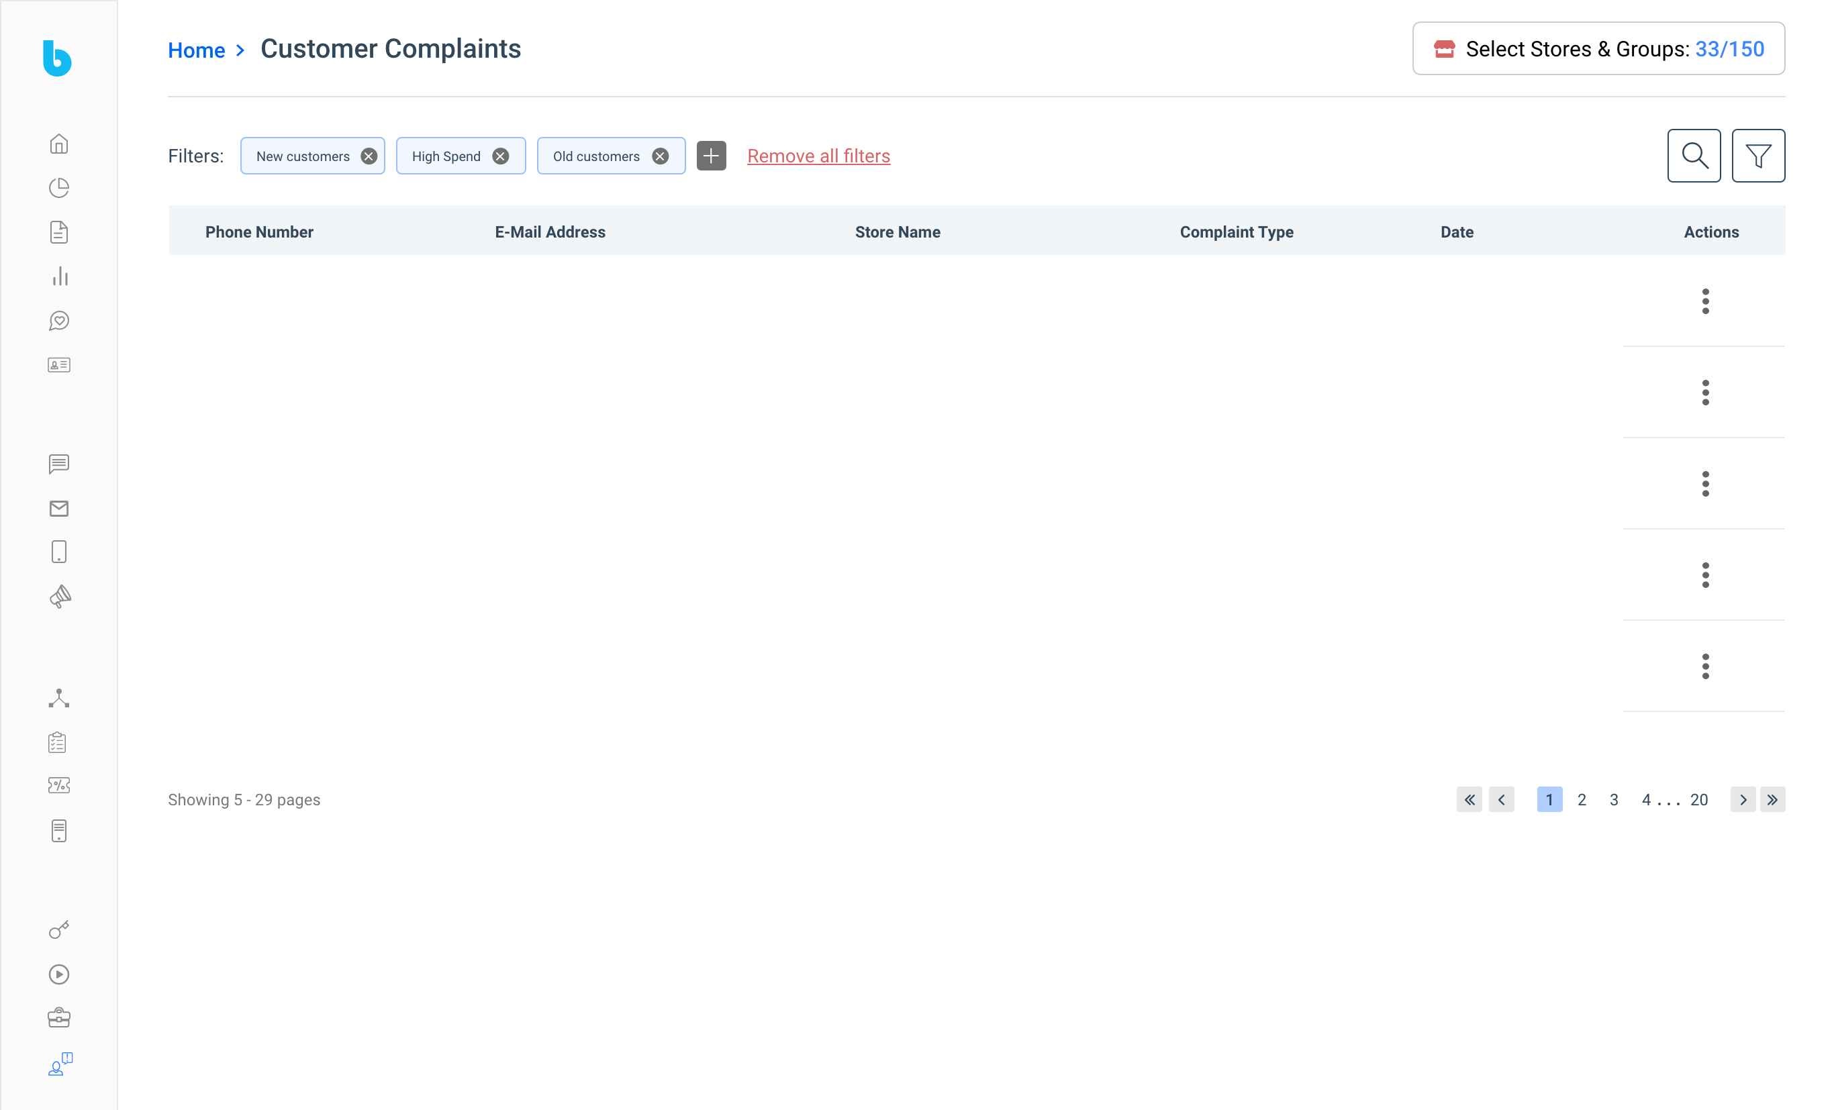Open the filter funnel icon
1834x1110 pixels.
1758,156
